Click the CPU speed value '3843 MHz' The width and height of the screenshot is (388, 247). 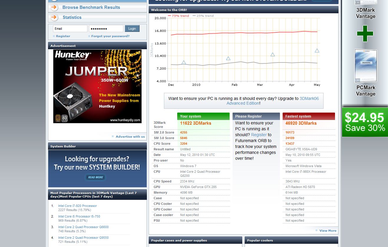pyautogui.click(x=293, y=182)
